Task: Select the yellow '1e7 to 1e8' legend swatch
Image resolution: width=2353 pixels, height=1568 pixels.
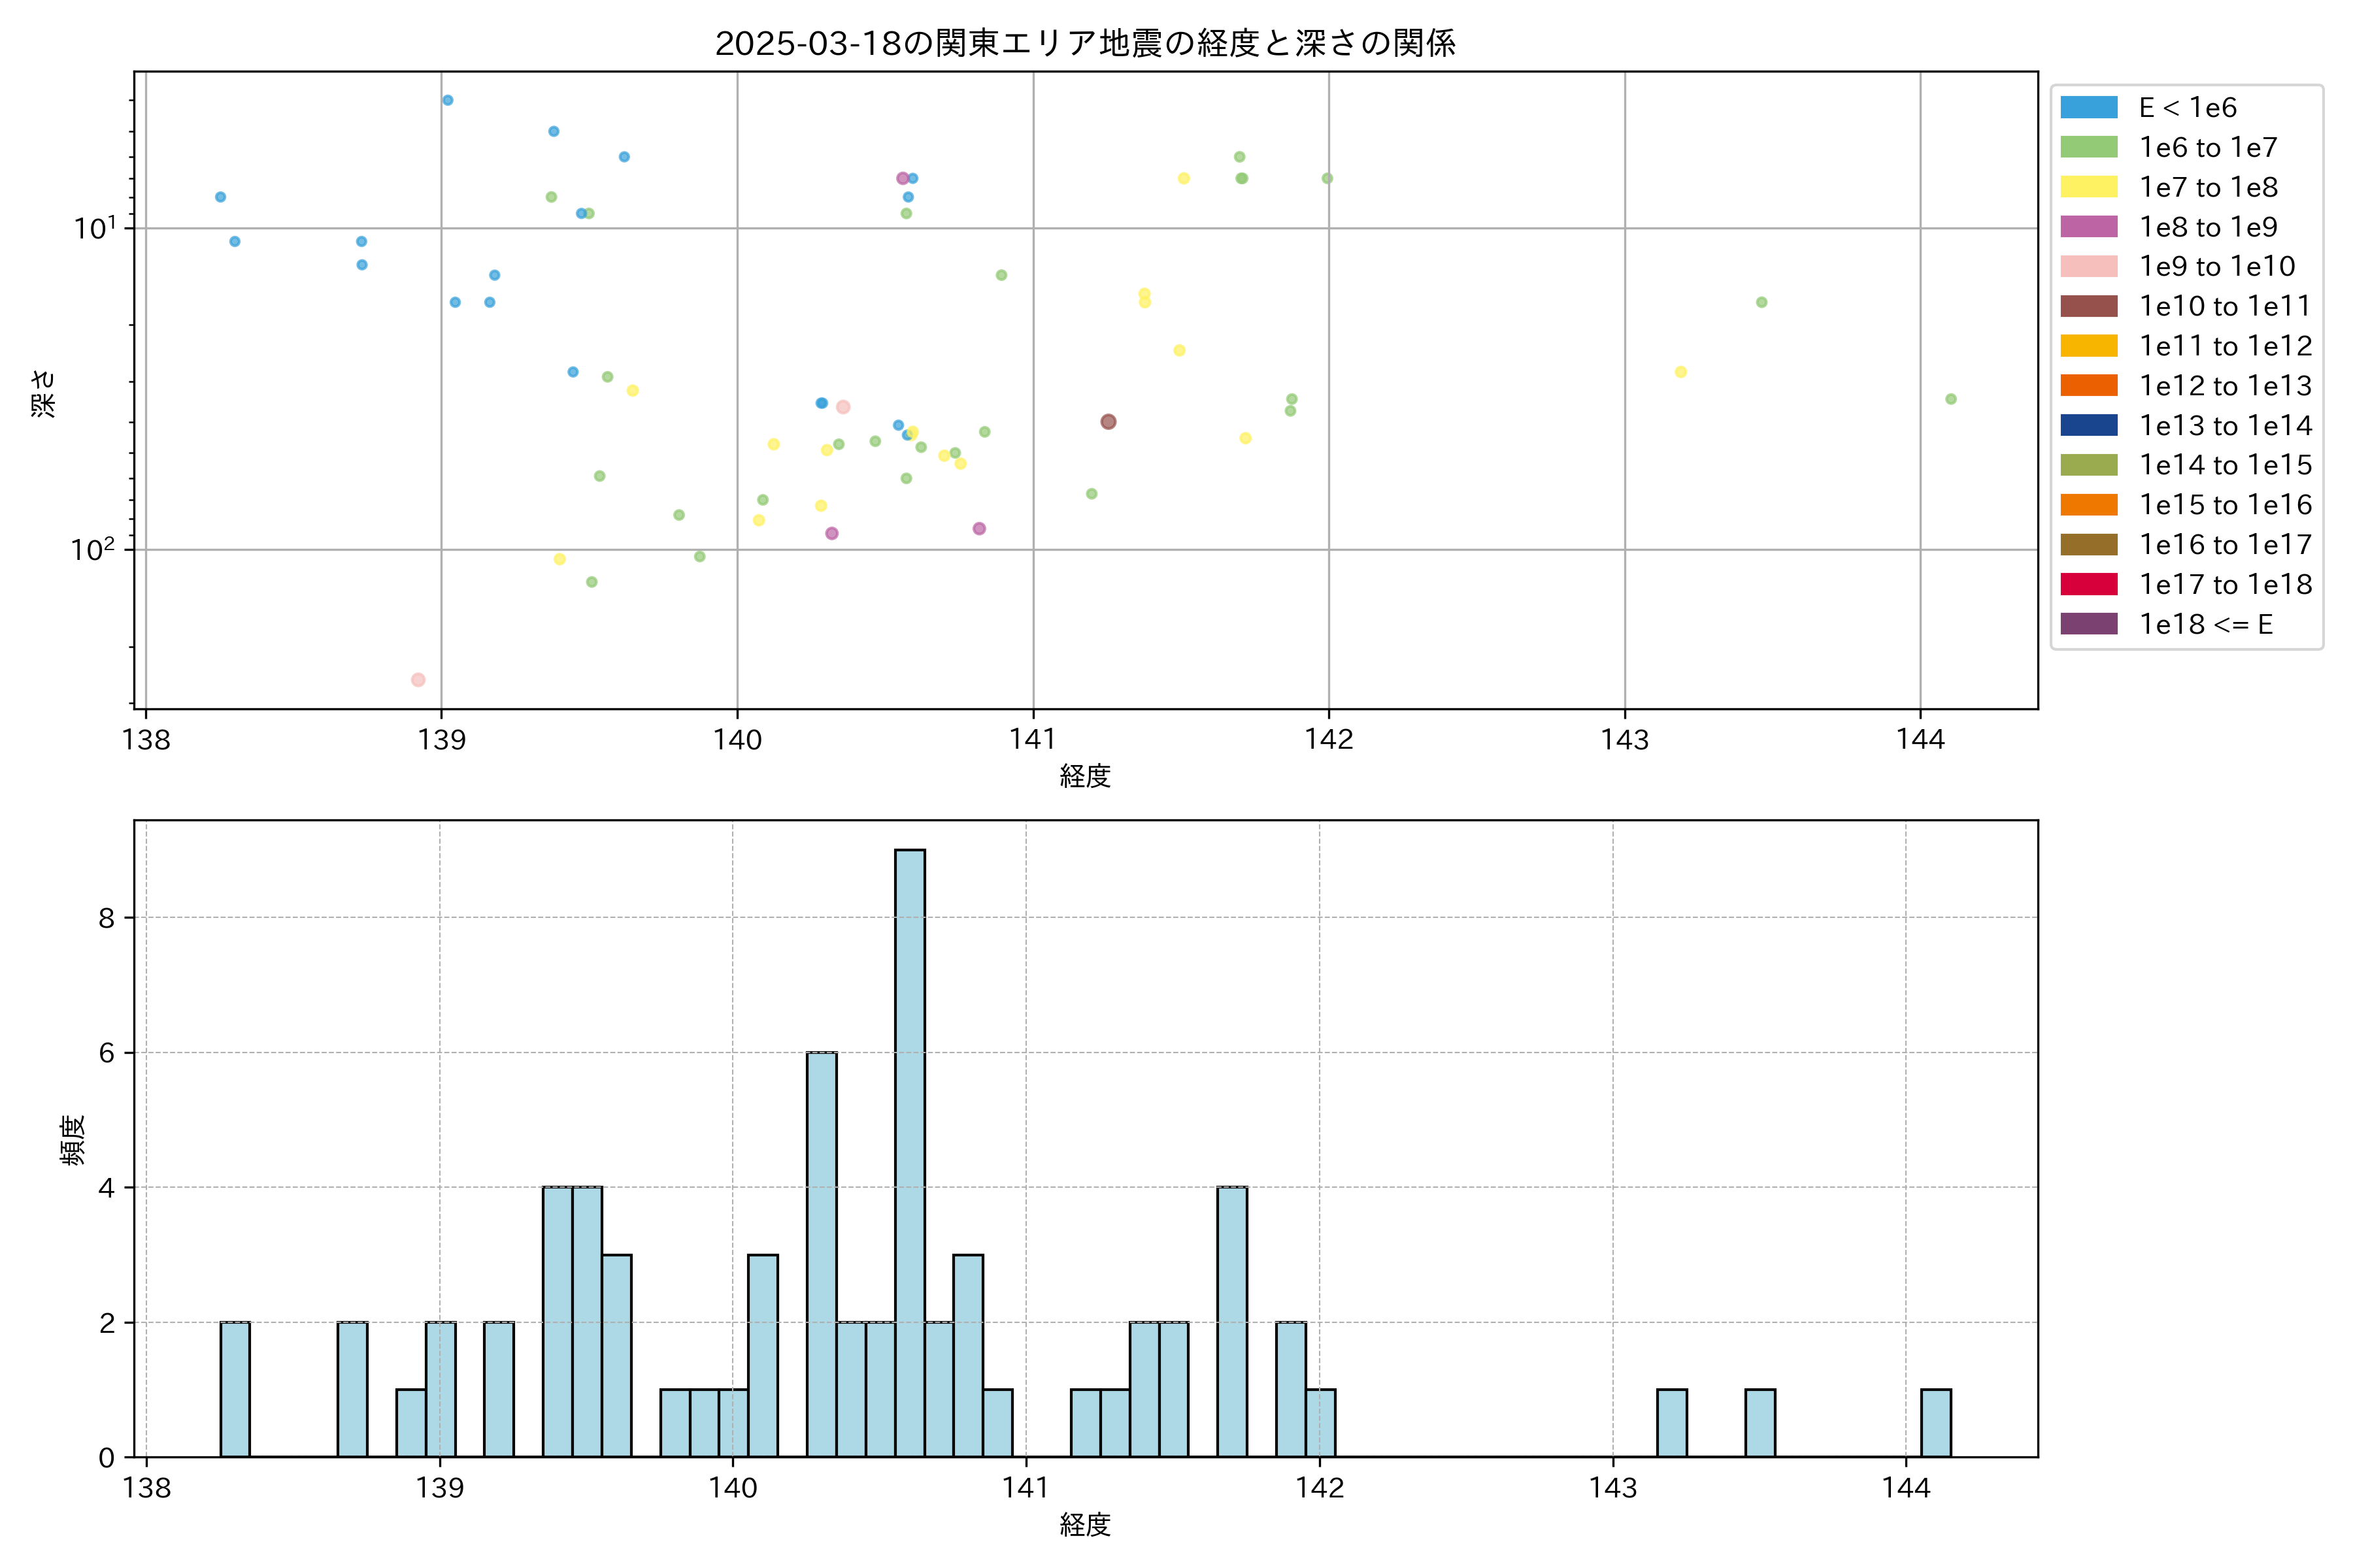Action: point(2088,187)
